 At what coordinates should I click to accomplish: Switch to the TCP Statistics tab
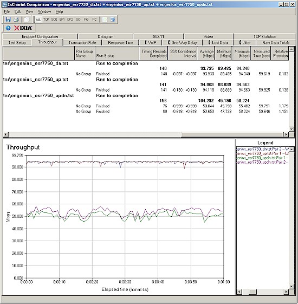click(264, 36)
